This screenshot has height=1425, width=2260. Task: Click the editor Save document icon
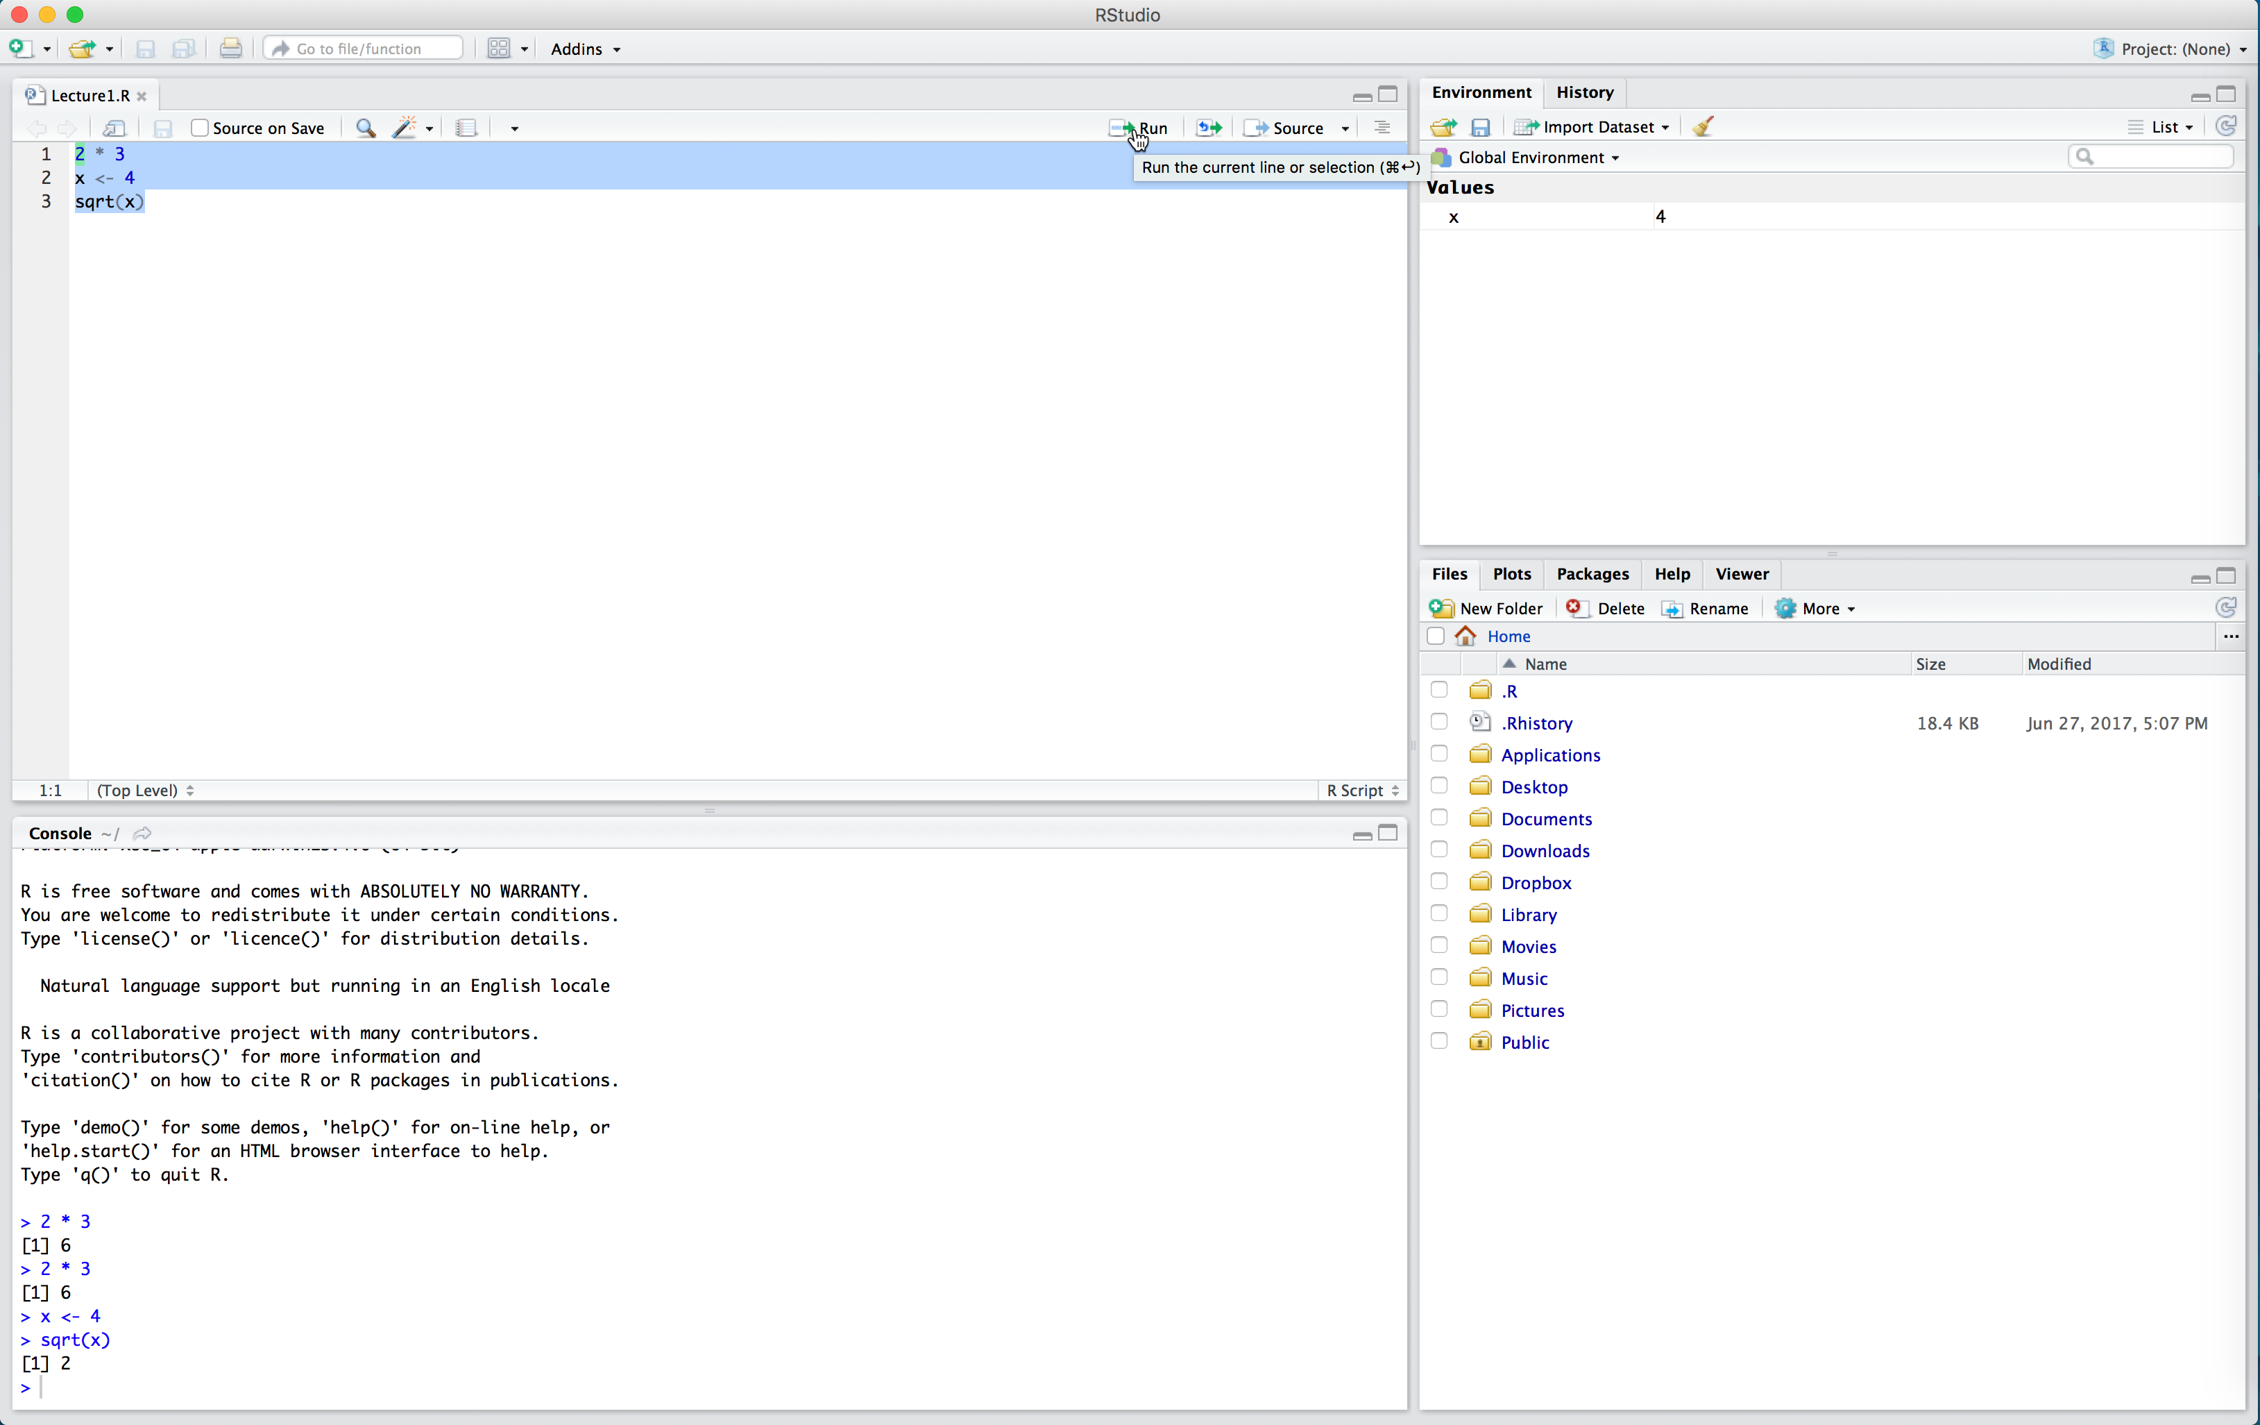[162, 128]
